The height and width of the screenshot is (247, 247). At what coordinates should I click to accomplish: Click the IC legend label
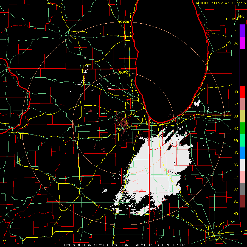235,177
